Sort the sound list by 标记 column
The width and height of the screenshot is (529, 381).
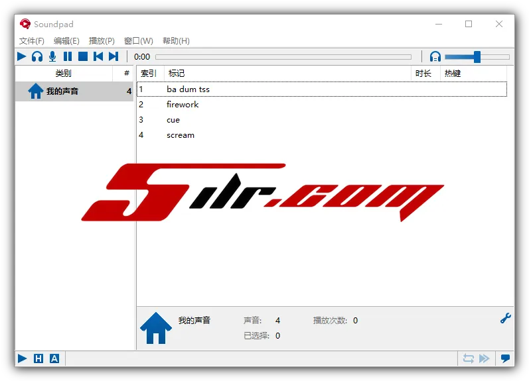pos(287,73)
